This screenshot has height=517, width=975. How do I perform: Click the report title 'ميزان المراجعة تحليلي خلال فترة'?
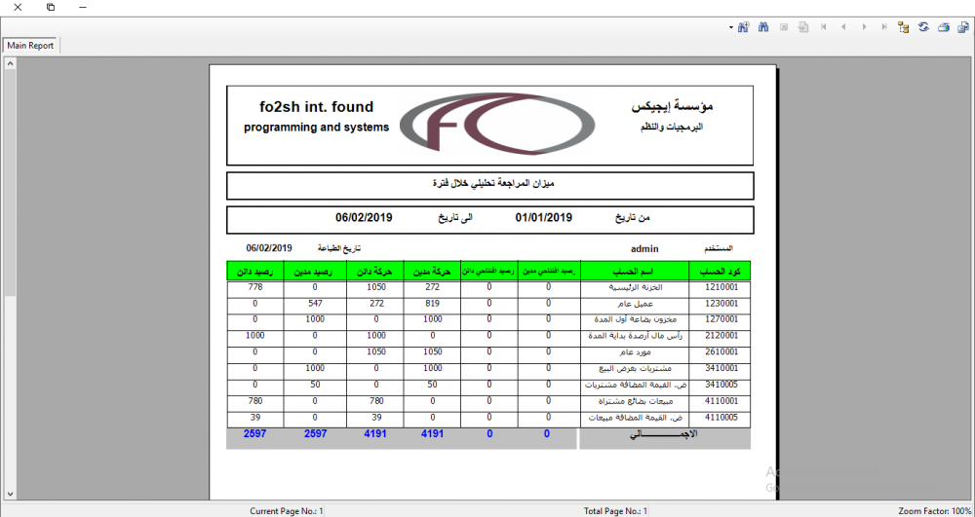pyautogui.click(x=493, y=184)
